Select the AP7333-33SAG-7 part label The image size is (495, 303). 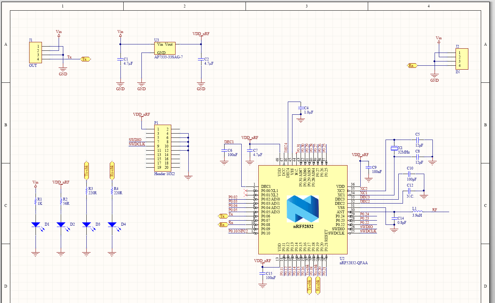168,57
